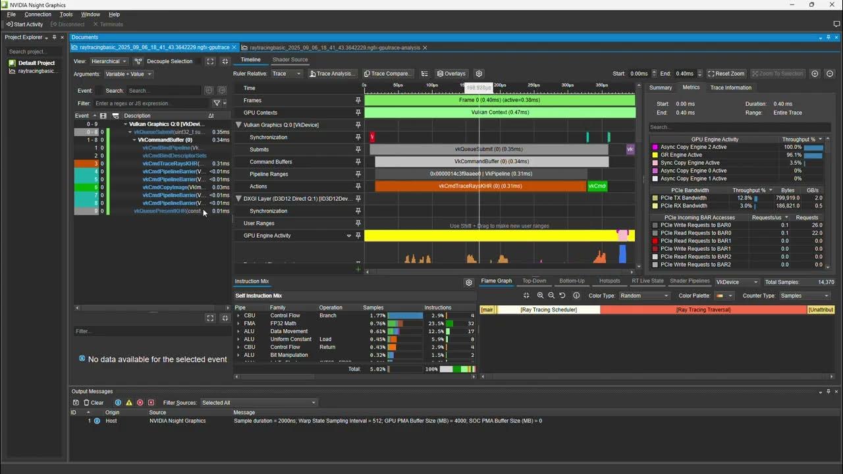Collapse the VkCommandBuffer (0) tree node
The image size is (843, 474).
[x=134, y=140]
